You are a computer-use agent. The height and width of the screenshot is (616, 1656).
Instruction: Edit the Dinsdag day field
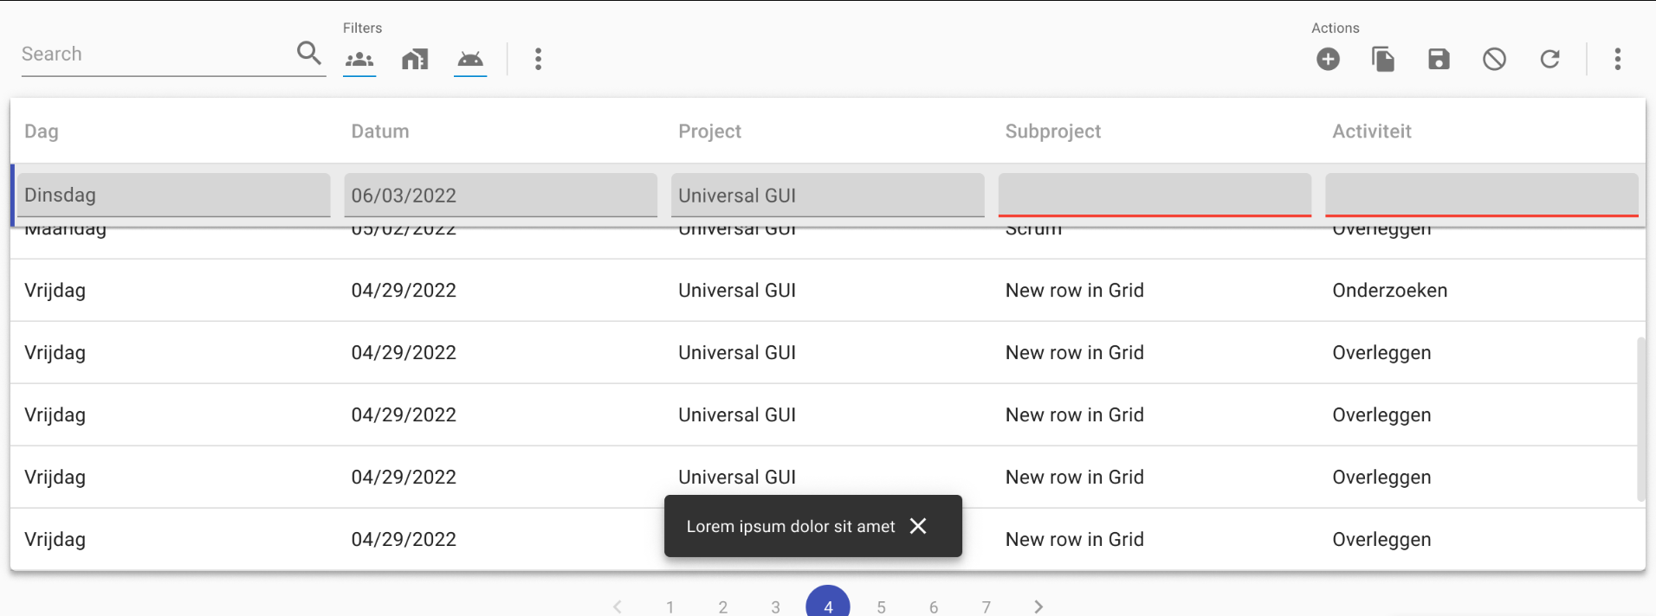pyautogui.click(x=174, y=195)
